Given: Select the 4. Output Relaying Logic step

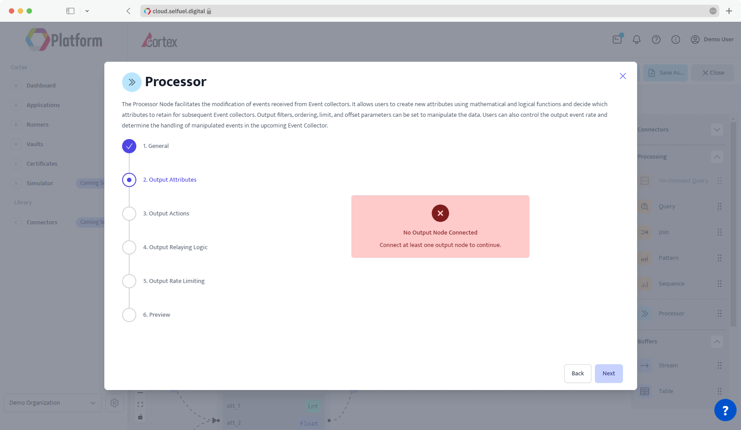Looking at the screenshot, I should pos(175,247).
